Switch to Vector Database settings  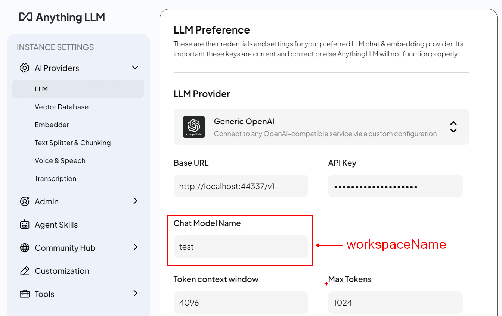(61, 107)
